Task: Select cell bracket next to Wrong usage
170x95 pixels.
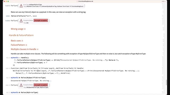Action: (x=163, y=29)
